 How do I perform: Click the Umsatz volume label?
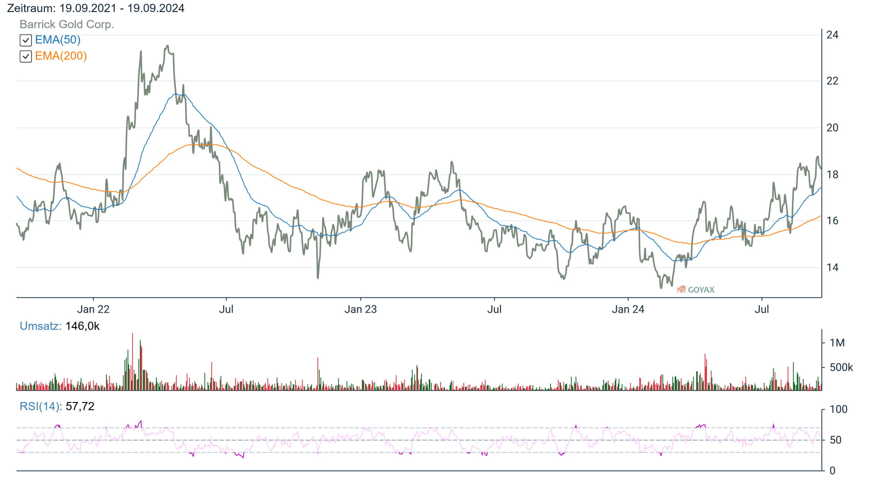(x=41, y=326)
